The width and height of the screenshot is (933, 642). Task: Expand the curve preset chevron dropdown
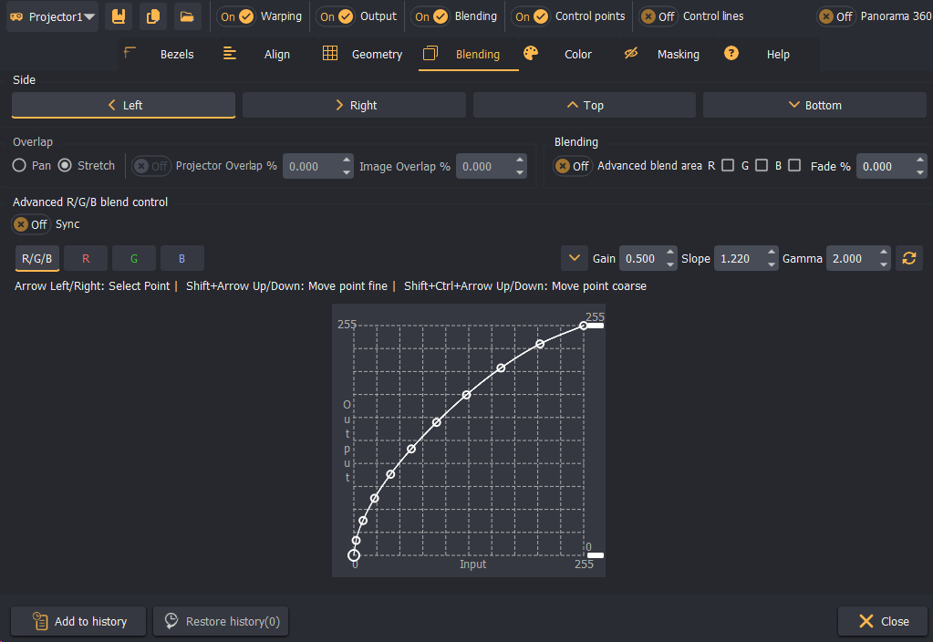[575, 258]
